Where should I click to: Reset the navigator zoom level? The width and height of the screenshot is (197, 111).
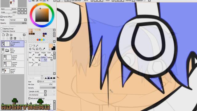(26, 9)
